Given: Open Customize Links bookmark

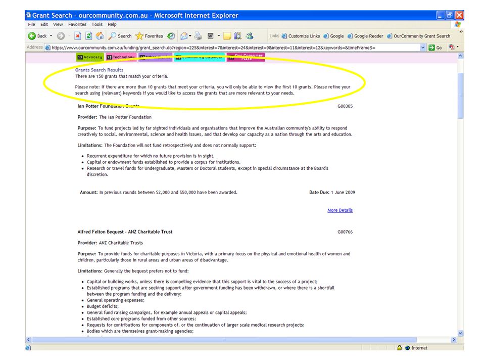Looking at the screenshot, I should tap(301, 36).
